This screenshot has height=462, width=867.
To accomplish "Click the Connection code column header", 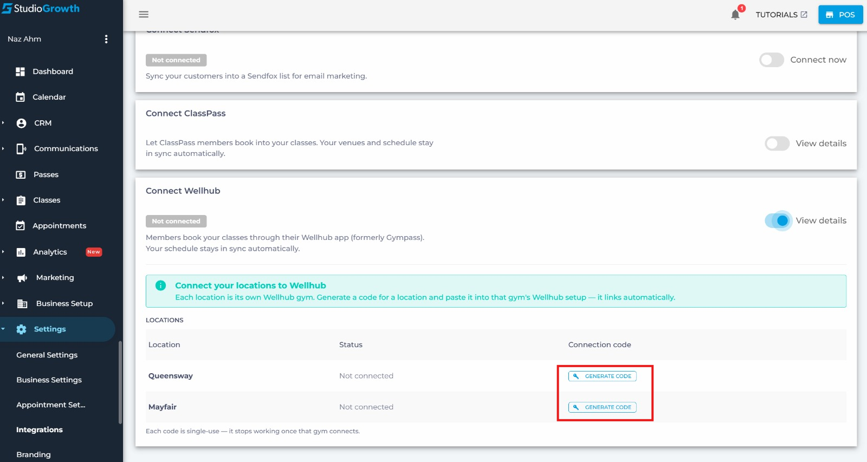I will (600, 344).
